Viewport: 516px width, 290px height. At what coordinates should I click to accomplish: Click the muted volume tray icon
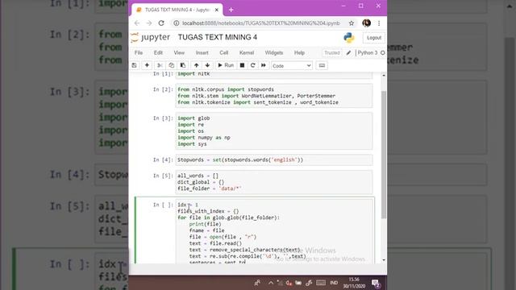tap(289, 283)
